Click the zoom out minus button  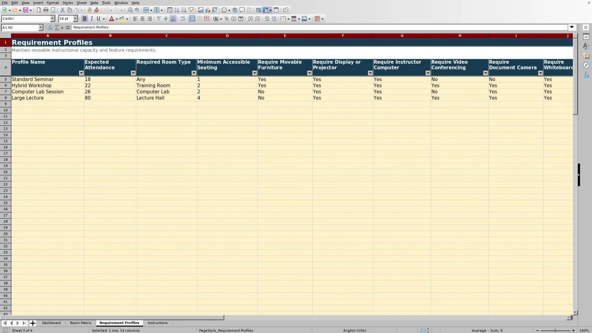pyautogui.click(x=537, y=331)
